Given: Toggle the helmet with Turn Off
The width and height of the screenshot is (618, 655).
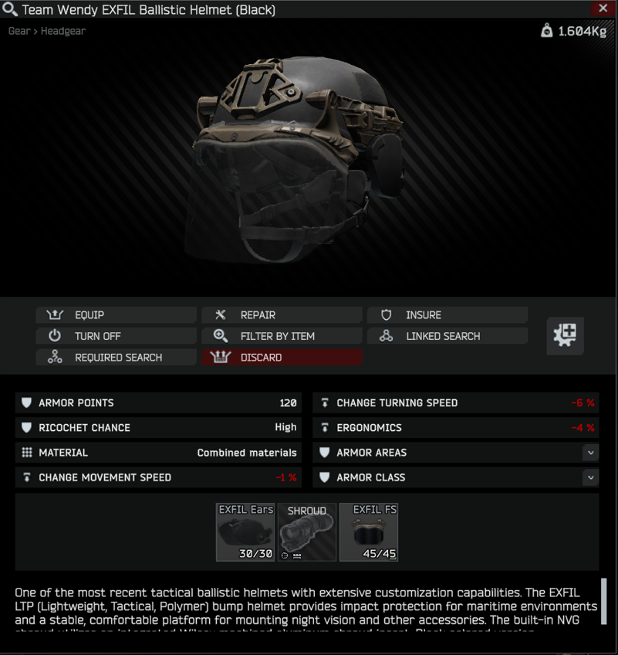Looking at the screenshot, I should pos(116,336).
